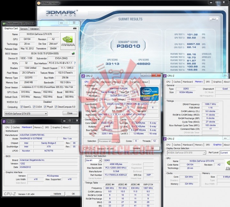Image resolution: width=230 pixels, height=207 pixels.
Task: Click the Core Speed value 4800.14 MHz
Action: pyautogui.click(x=107, y=123)
